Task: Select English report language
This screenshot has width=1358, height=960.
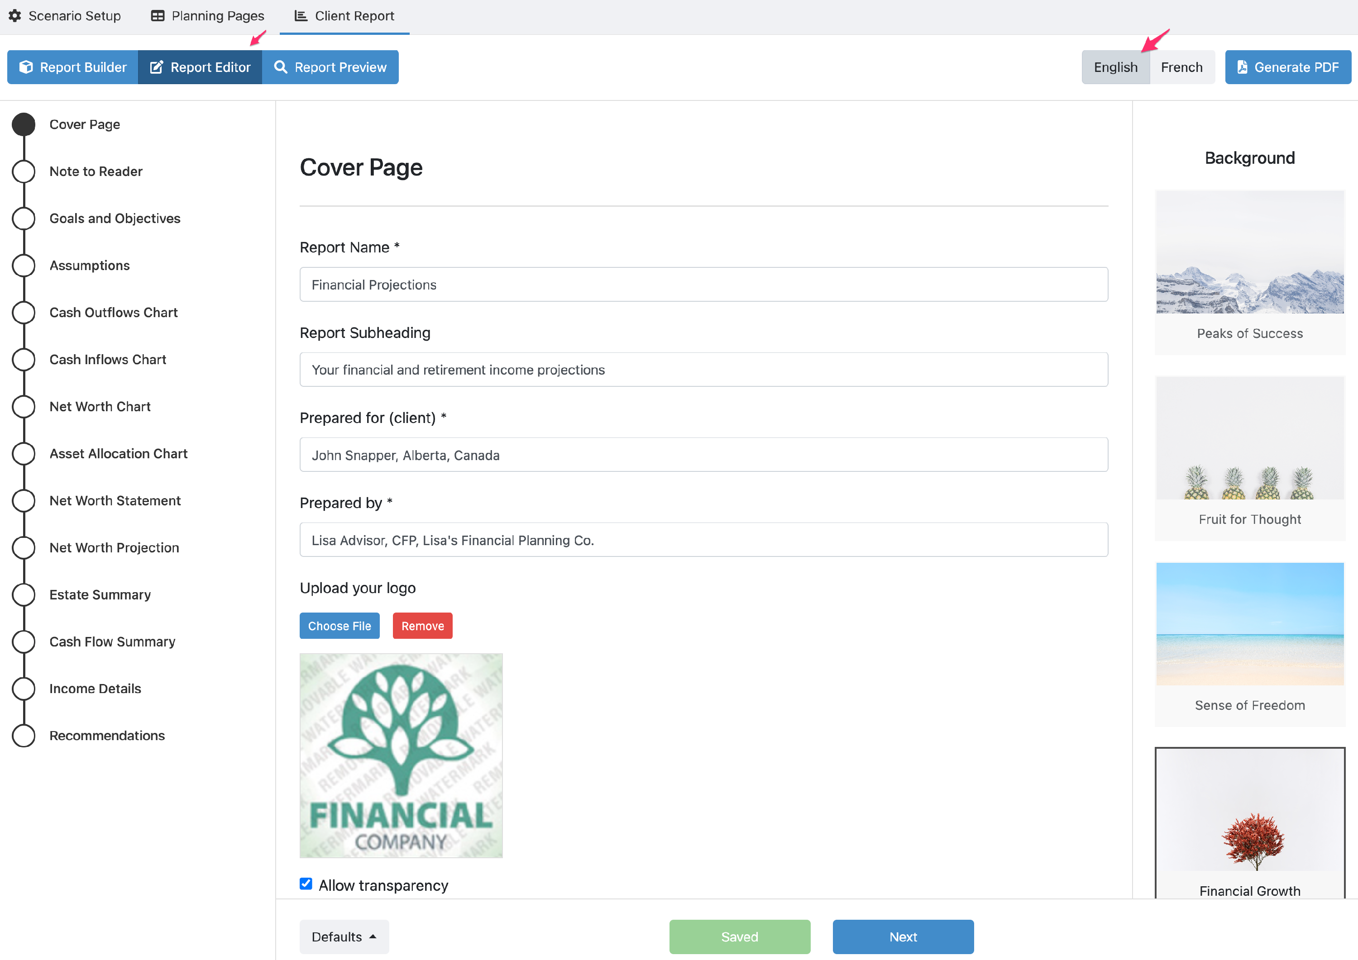Action: [x=1115, y=67]
